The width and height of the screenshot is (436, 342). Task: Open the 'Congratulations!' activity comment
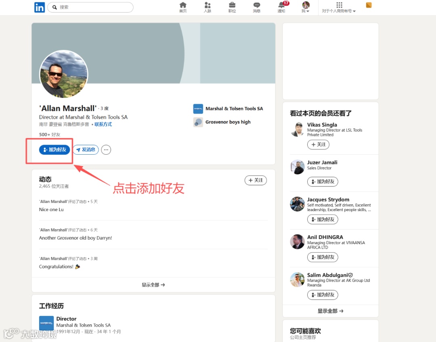tap(59, 267)
